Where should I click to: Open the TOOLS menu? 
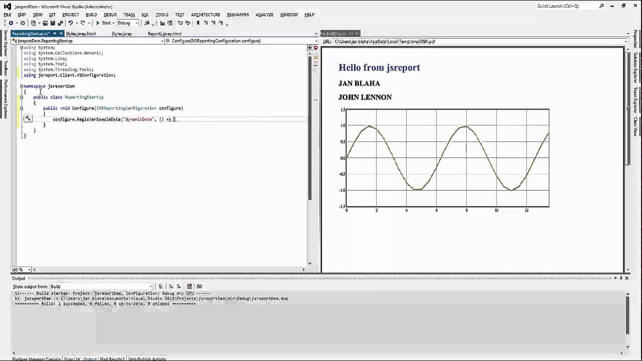[x=162, y=15]
